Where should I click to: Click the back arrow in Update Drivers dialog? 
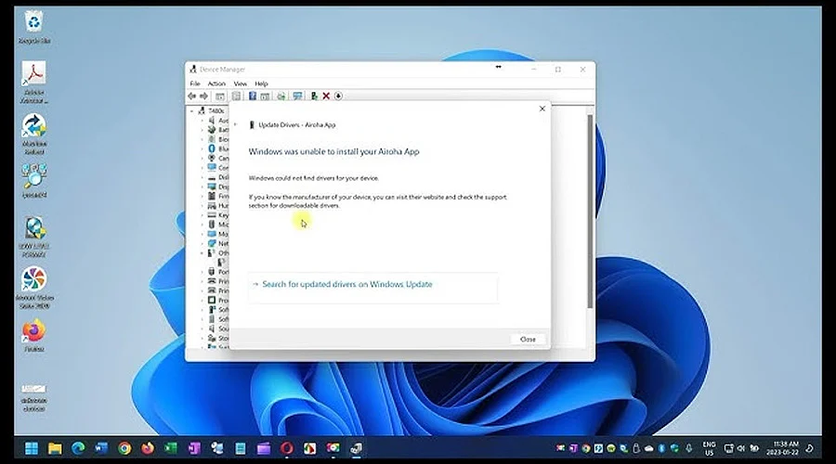[x=235, y=124]
